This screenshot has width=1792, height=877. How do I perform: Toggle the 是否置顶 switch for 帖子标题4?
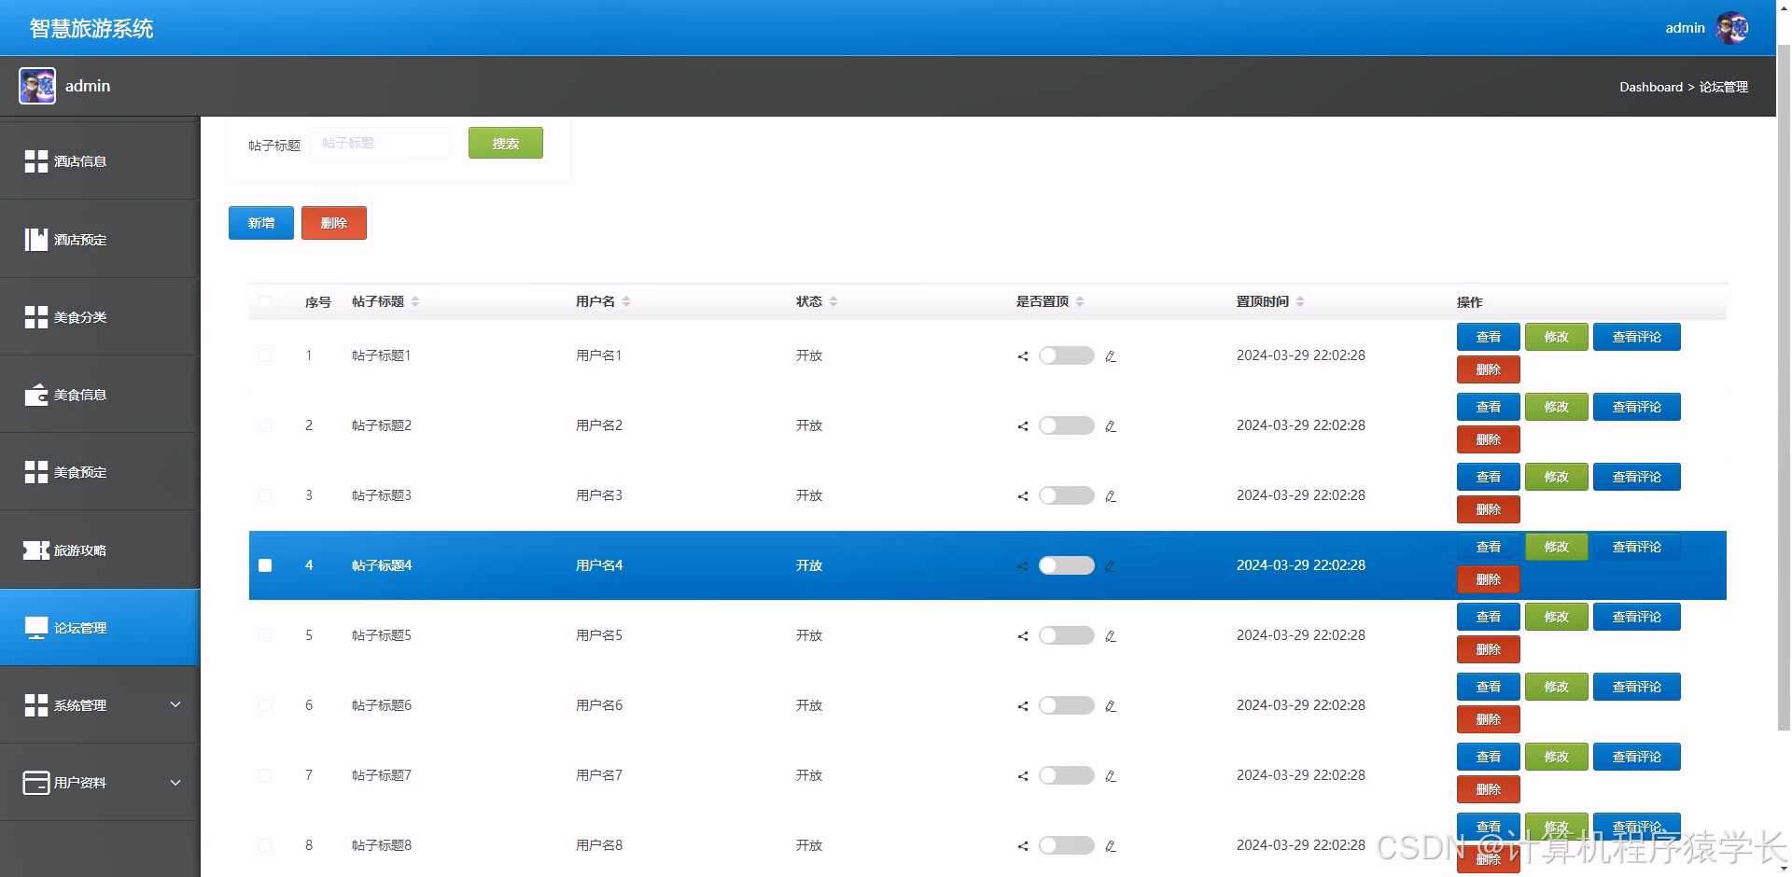click(1067, 565)
